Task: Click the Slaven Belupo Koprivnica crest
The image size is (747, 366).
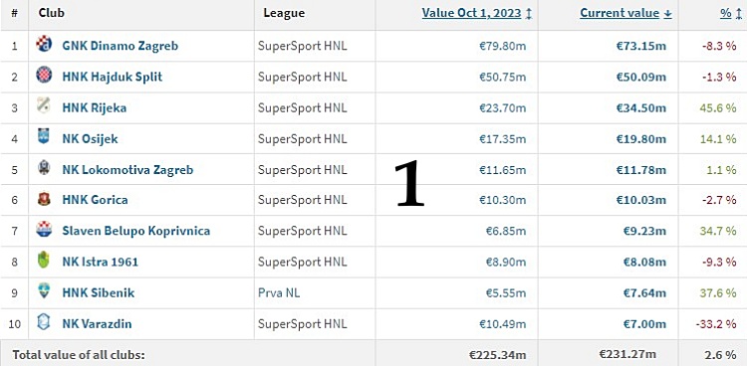Action: (x=44, y=230)
